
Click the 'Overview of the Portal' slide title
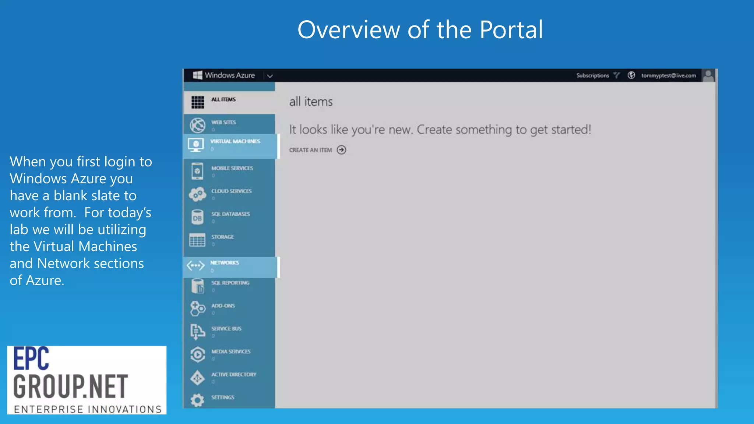point(420,30)
